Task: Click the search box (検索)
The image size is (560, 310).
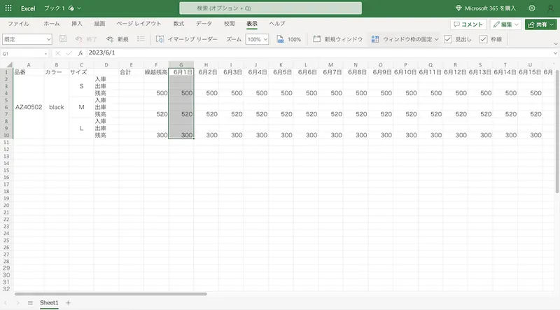Action: coord(270,8)
